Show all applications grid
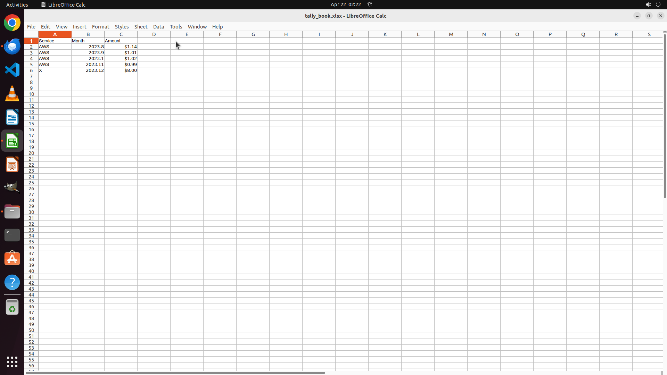 click(12, 361)
